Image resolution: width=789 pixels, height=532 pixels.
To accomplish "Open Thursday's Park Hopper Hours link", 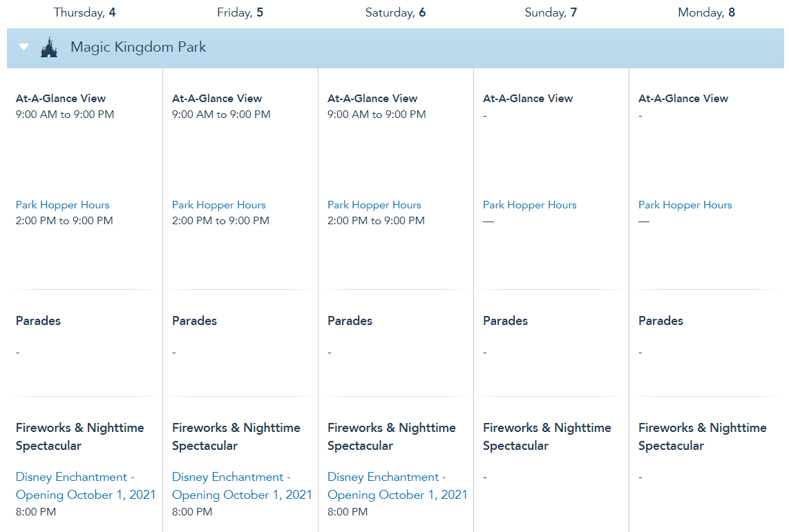I will point(62,205).
